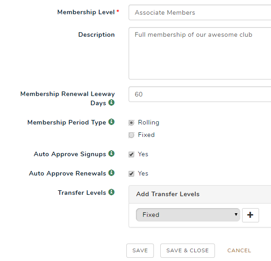Click info icon beside Membership Renewal Leeway Days
Viewport: 271px width, 261px height.
pyautogui.click(x=111, y=102)
